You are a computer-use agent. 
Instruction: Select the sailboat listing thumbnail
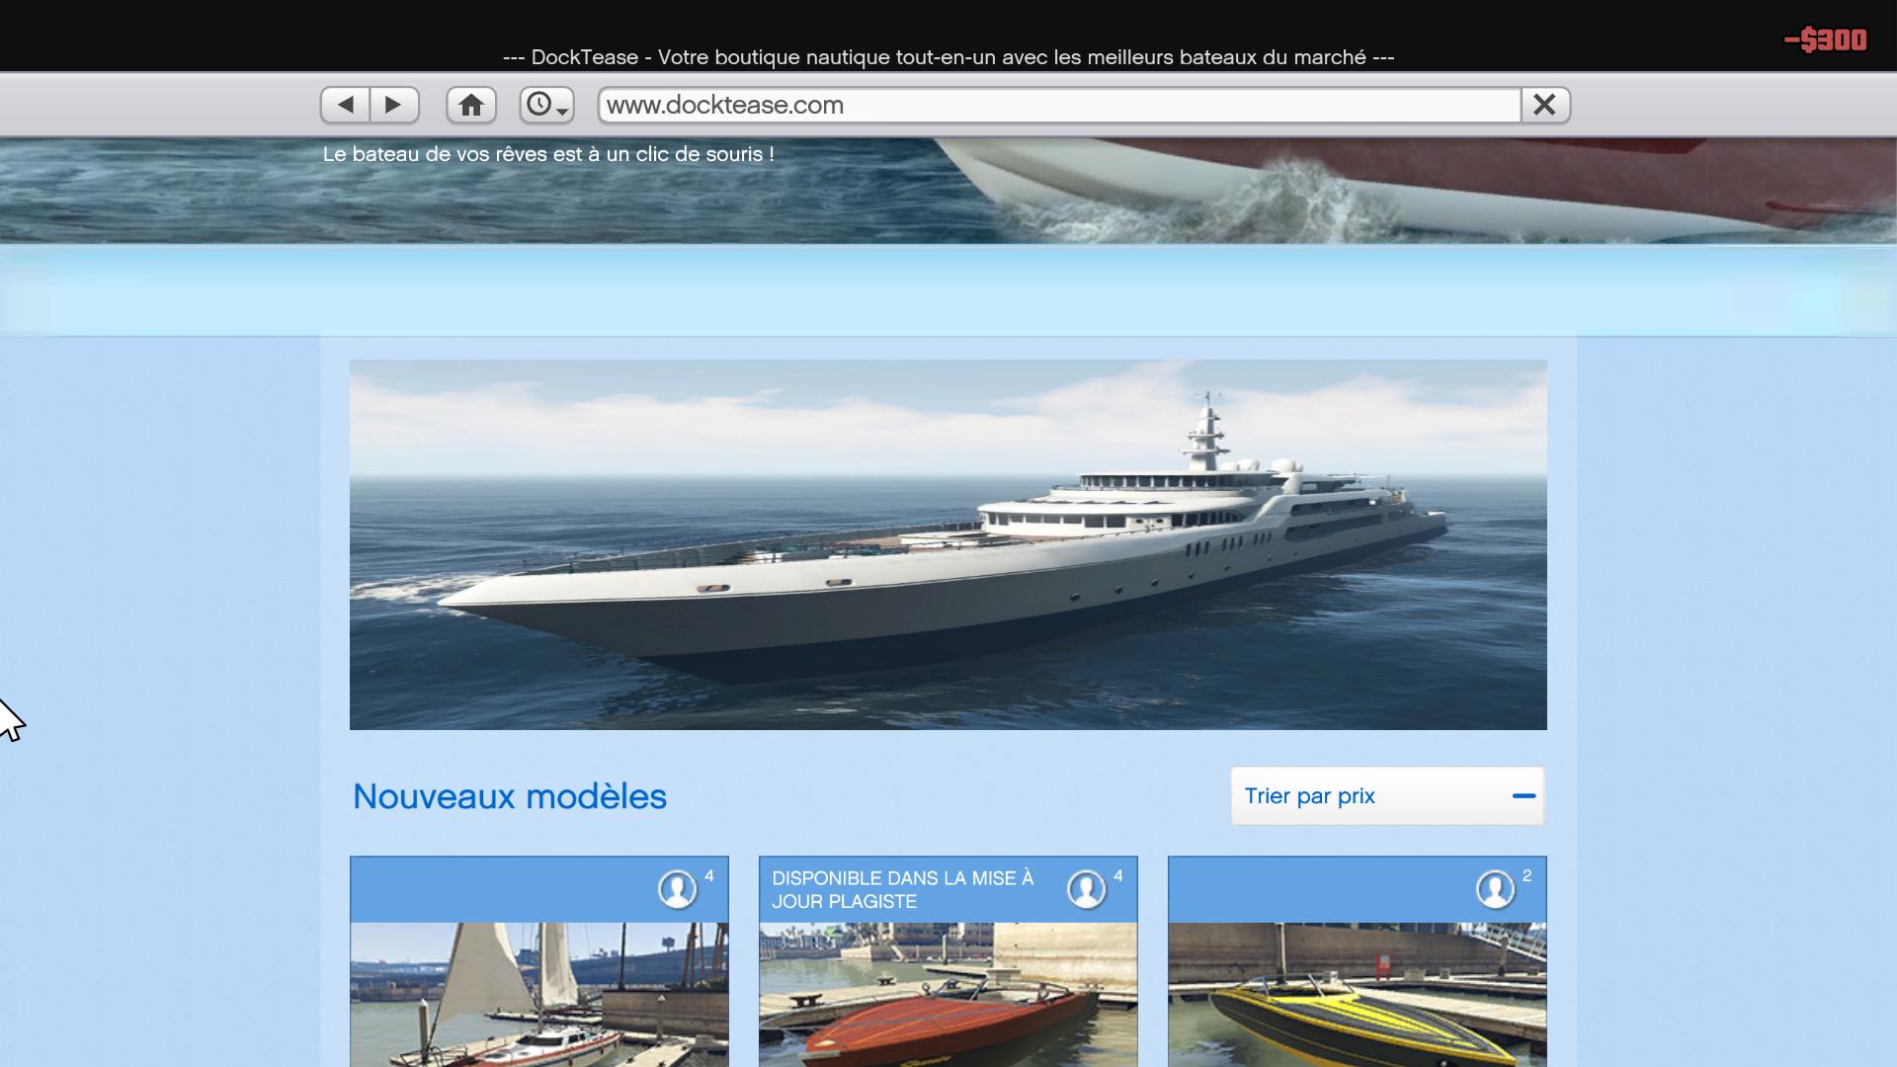(539, 994)
